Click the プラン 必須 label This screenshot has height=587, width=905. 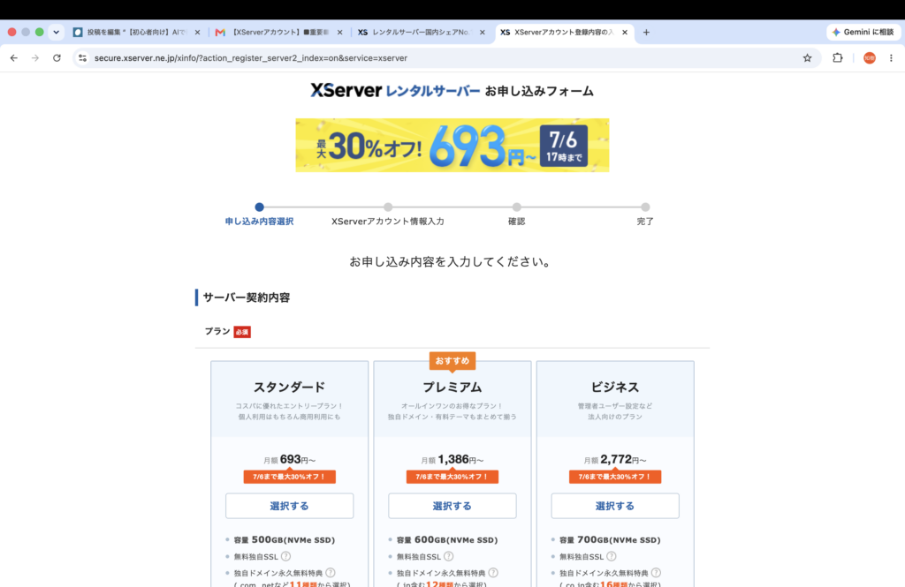(227, 332)
